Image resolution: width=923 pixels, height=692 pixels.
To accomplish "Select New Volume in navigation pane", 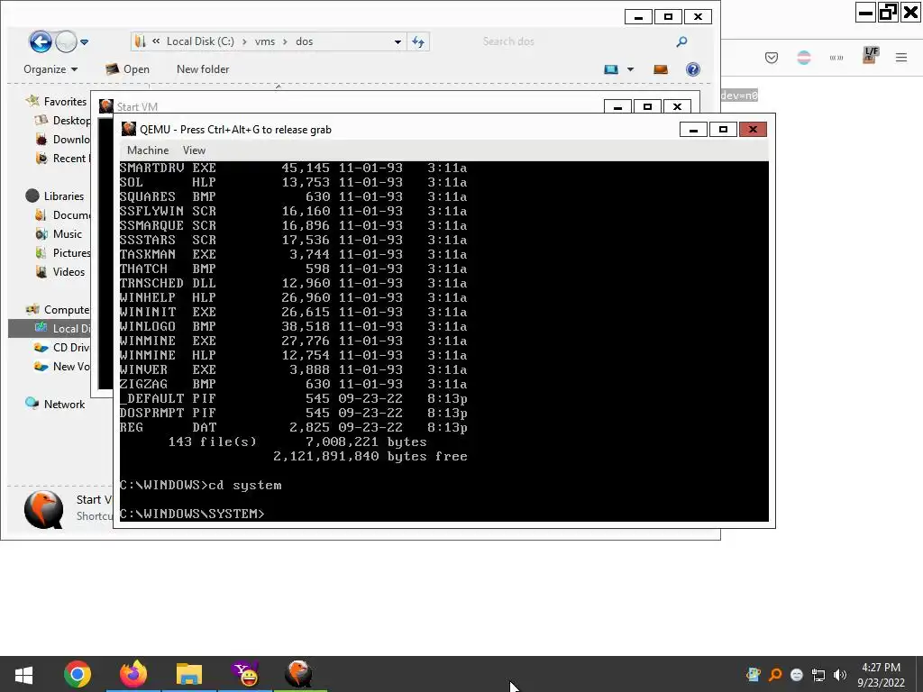I will click(x=63, y=366).
